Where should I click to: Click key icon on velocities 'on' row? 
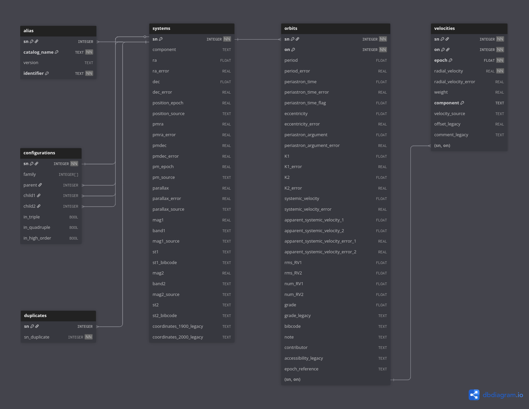pos(443,50)
